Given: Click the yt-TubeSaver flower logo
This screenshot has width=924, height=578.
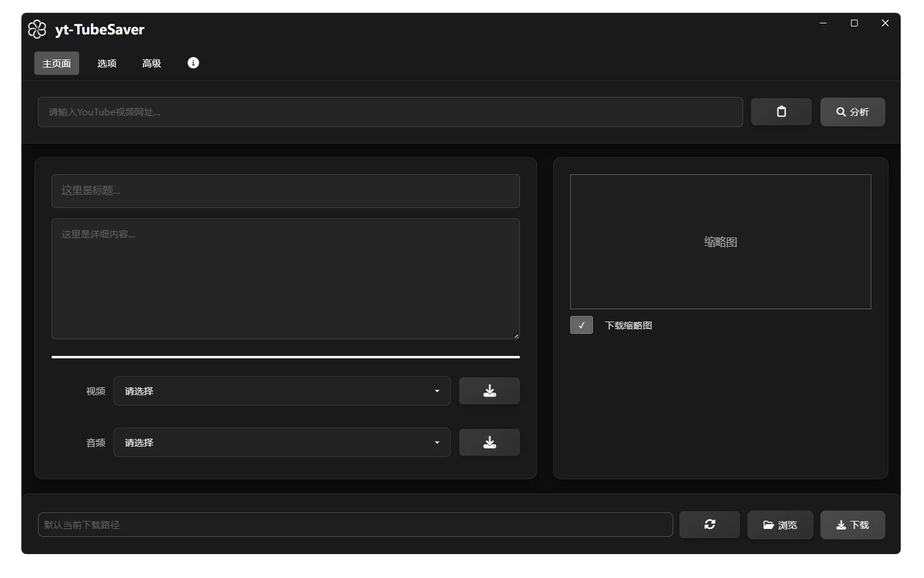Looking at the screenshot, I should pos(37,29).
